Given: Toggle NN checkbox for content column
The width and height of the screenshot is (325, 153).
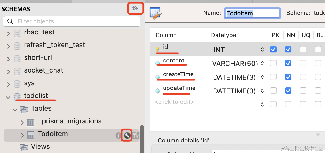Looking at the screenshot, I should (288, 63).
